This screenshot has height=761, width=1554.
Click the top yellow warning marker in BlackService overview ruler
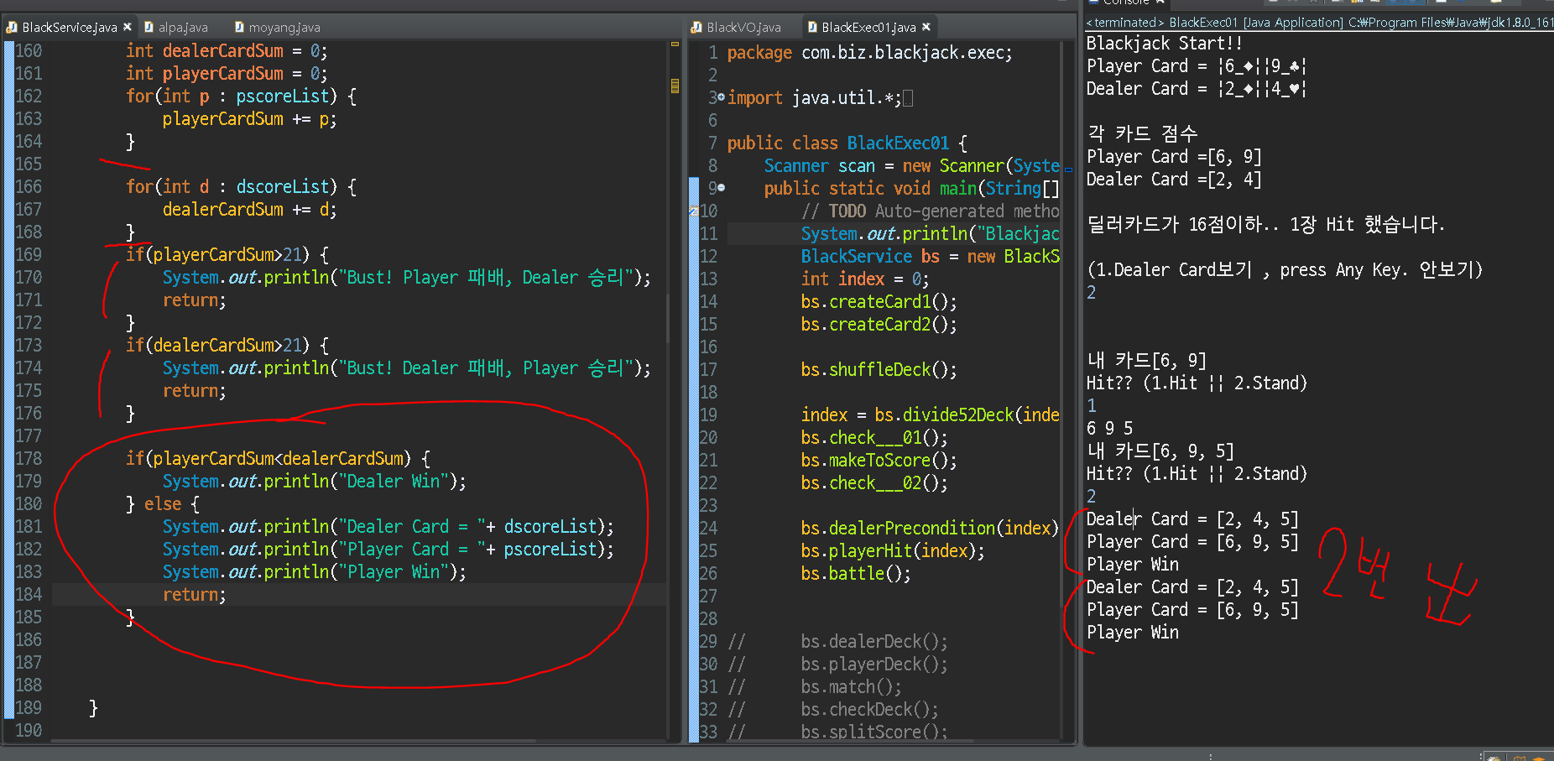tap(675, 44)
